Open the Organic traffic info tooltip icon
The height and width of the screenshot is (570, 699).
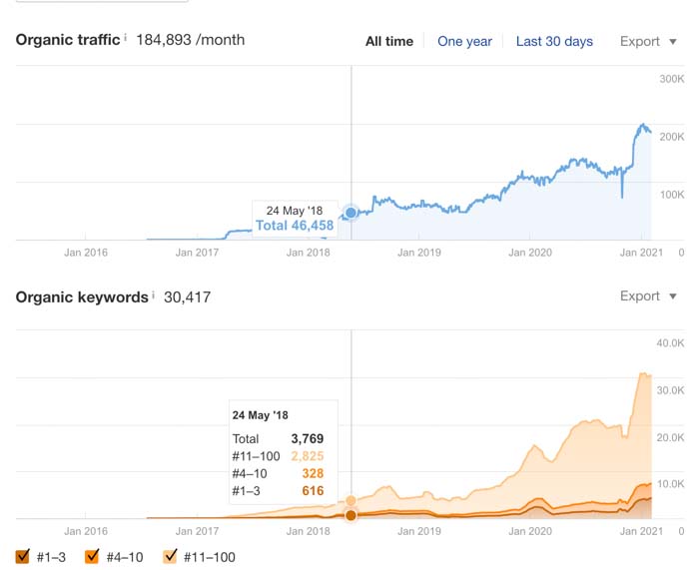pos(125,37)
